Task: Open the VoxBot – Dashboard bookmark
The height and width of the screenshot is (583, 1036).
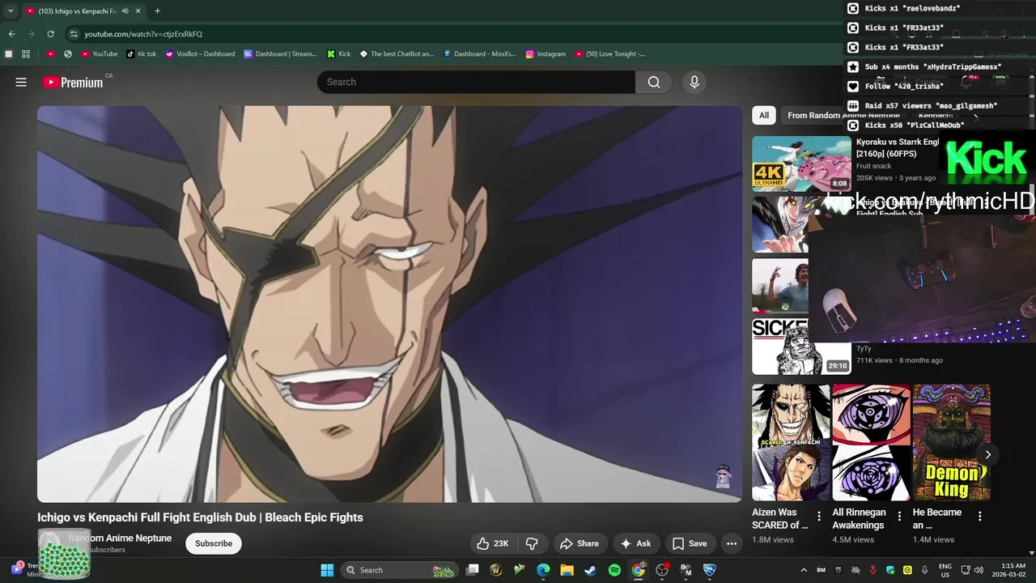Action: tap(200, 54)
